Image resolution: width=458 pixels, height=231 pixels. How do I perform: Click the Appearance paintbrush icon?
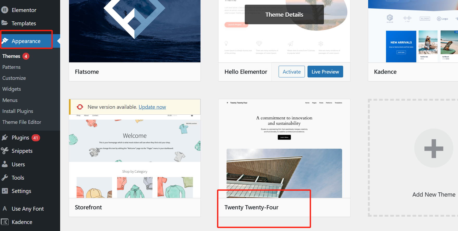(x=5, y=41)
